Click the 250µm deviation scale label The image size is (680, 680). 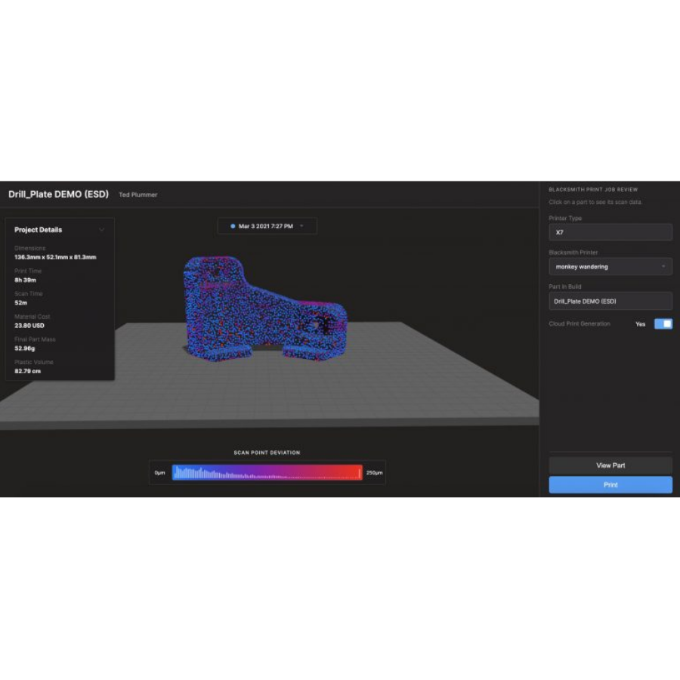[x=374, y=473]
